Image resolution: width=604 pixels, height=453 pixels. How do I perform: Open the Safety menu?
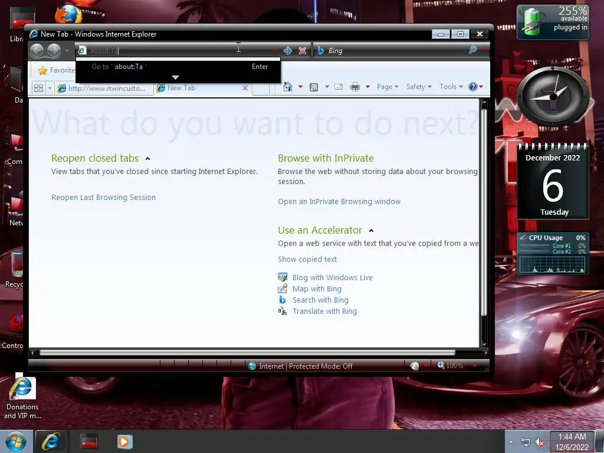tap(419, 87)
